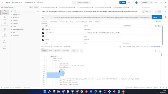Switch to the Raw response view
This screenshot has width=168, height=94.
tap(51, 51)
